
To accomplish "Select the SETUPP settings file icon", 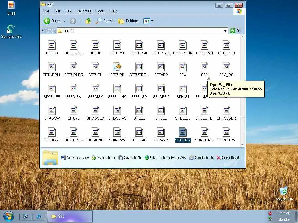I will tap(117, 67).
